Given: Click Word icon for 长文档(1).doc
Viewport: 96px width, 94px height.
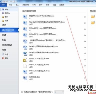Looking at the screenshot, I should click(25, 78).
